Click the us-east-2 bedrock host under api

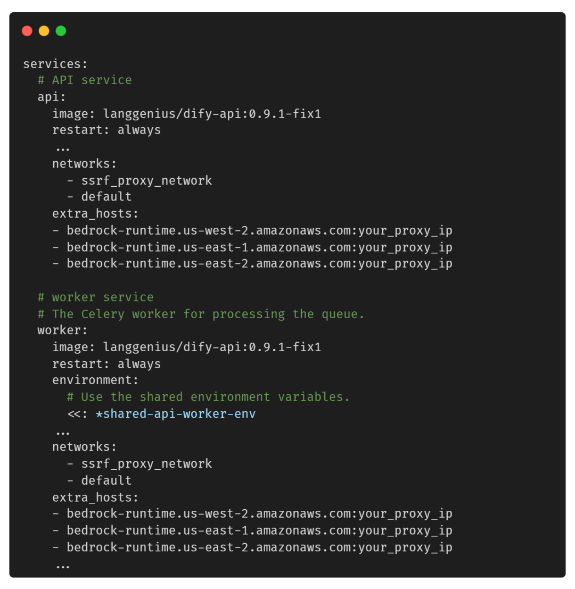[x=259, y=264]
